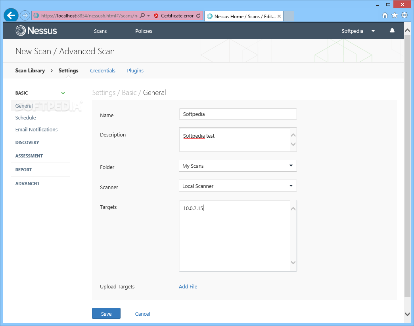Open the address bar dropdown arrow
This screenshot has width=414, height=326.
pyautogui.click(x=148, y=16)
